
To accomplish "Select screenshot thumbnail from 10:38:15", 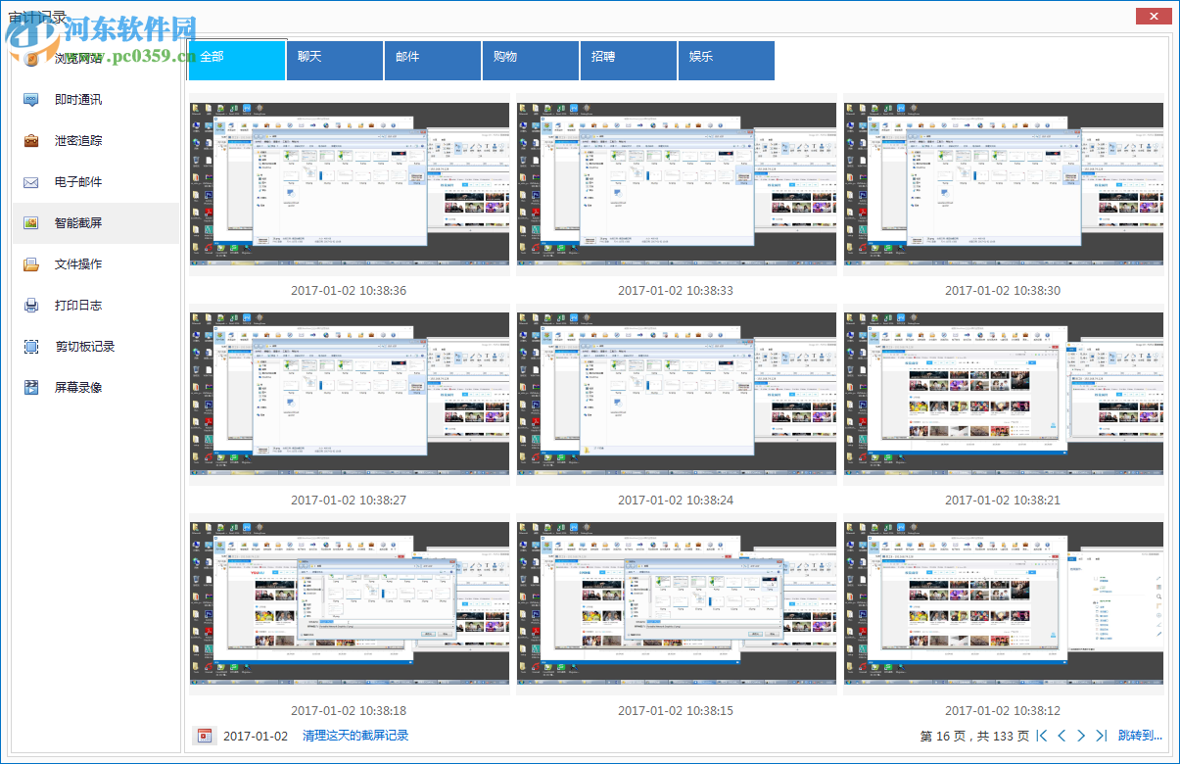I will (677, 602).
